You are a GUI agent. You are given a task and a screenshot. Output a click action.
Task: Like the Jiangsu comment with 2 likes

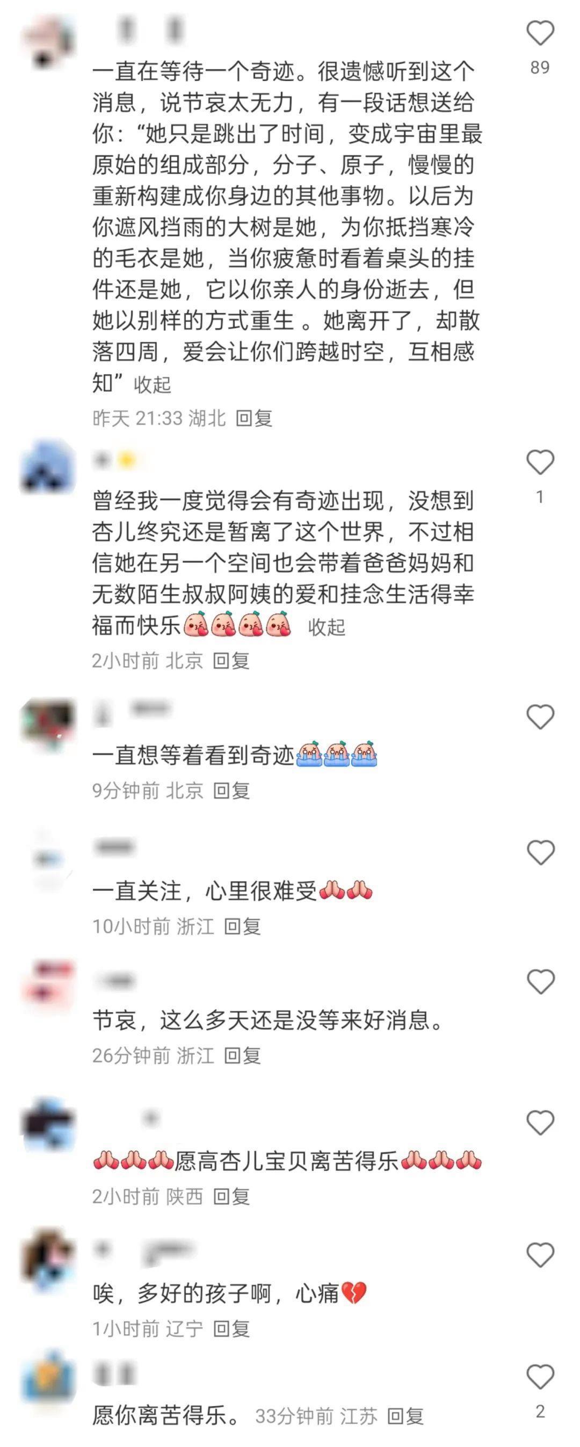coord(540,1377)
